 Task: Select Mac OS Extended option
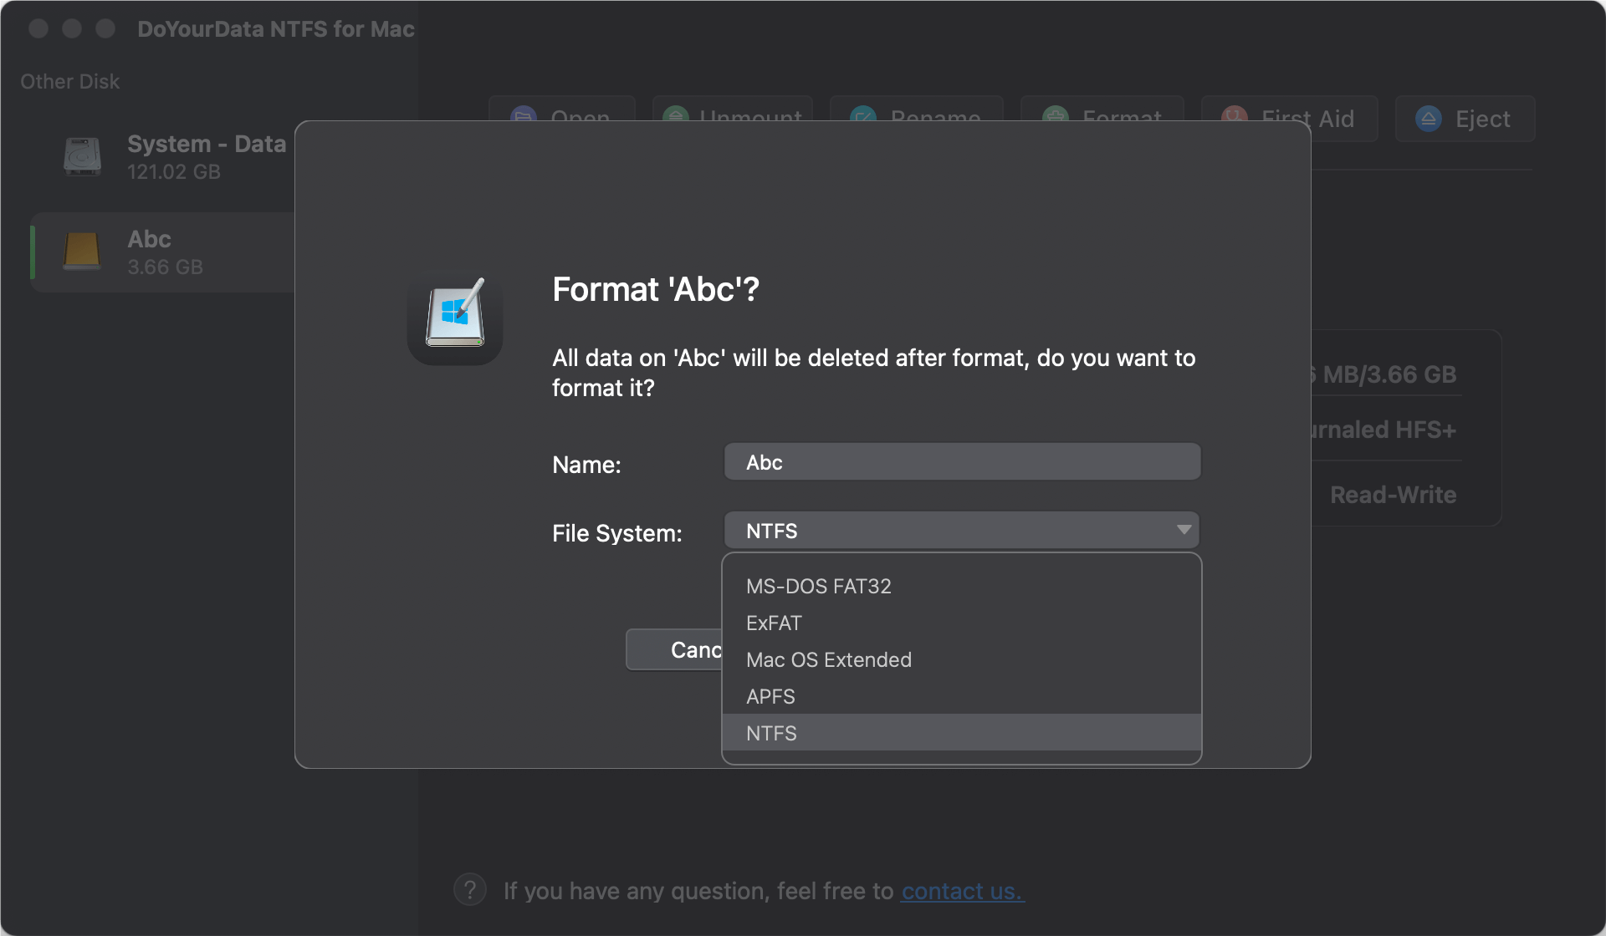pyautogui.click(x=828, y=659)
